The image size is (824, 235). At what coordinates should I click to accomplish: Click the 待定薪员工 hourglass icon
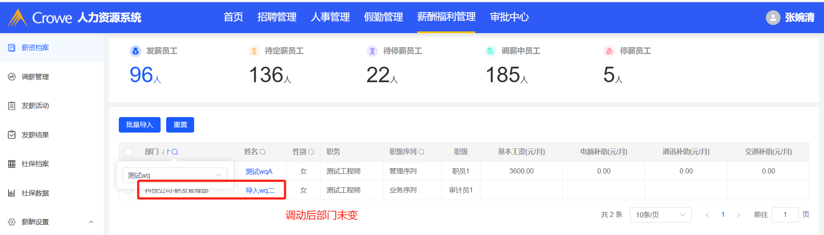coord(254,51)
